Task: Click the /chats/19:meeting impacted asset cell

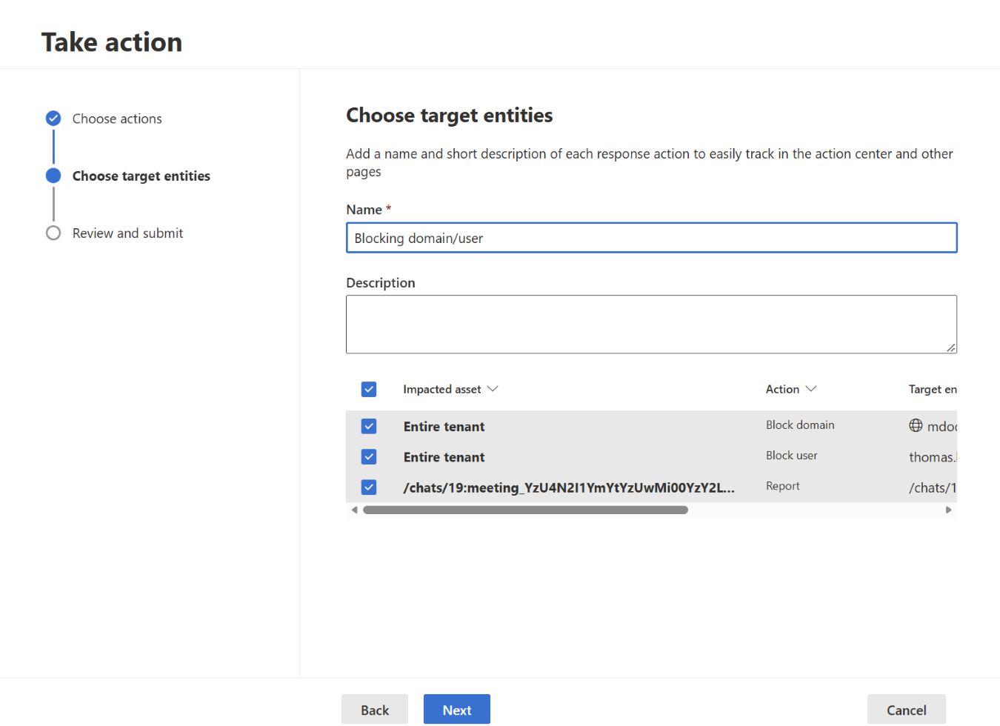Action: [x=569, y=487]
